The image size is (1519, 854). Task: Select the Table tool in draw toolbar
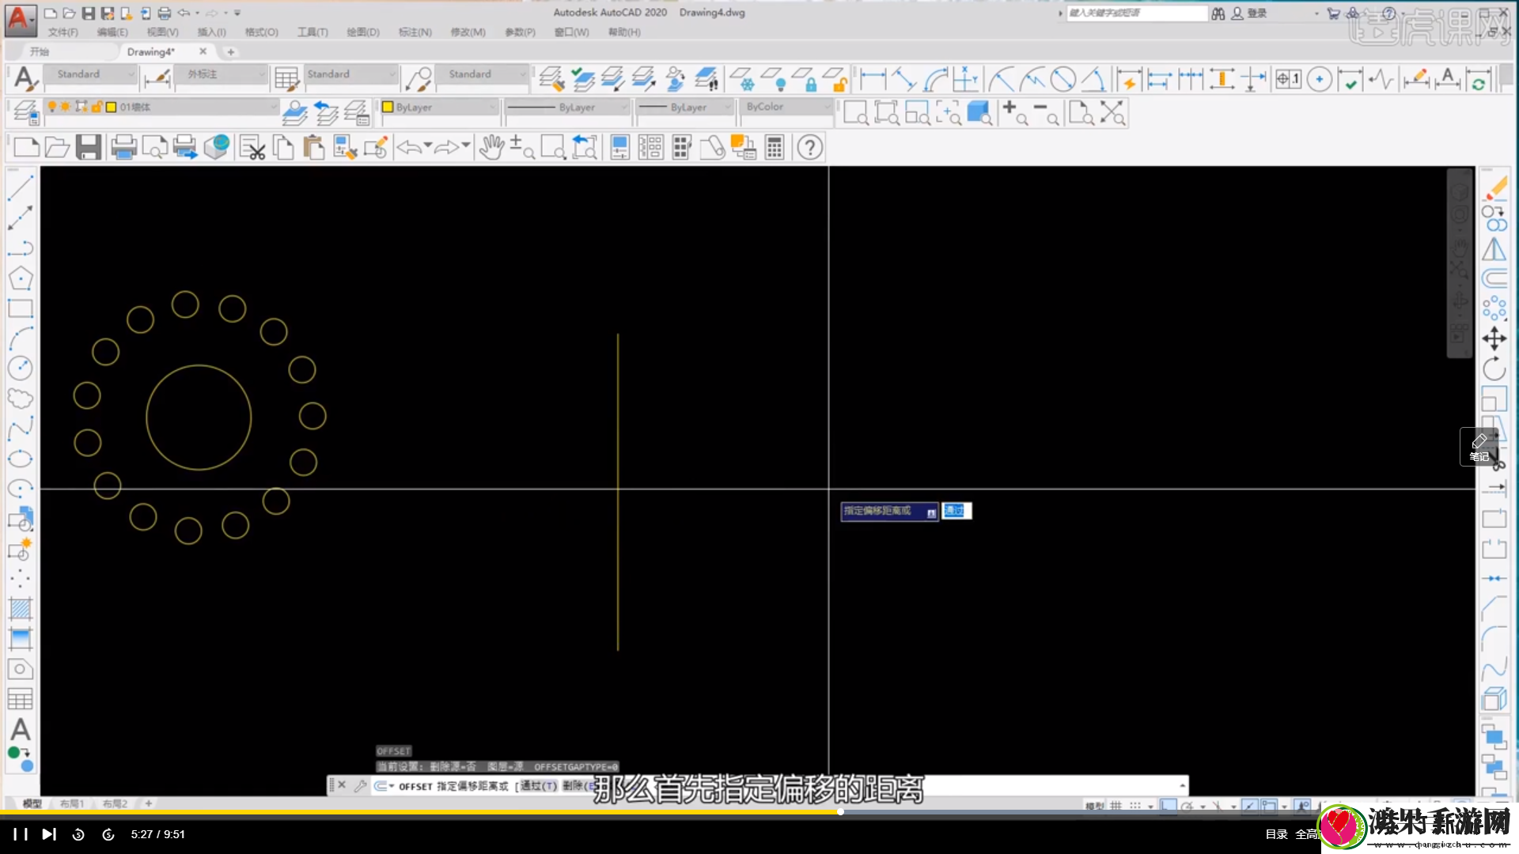(21, 699)
